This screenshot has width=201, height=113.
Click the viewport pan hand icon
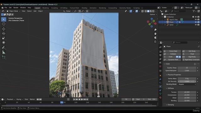[155, 34]
